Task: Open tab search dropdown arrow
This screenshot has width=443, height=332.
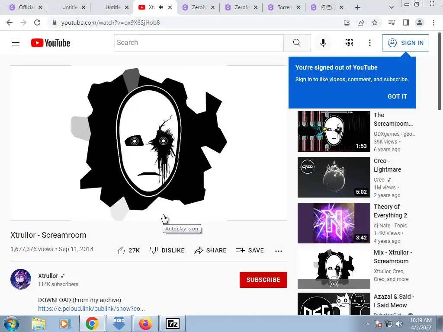Action: pos(391,7)
